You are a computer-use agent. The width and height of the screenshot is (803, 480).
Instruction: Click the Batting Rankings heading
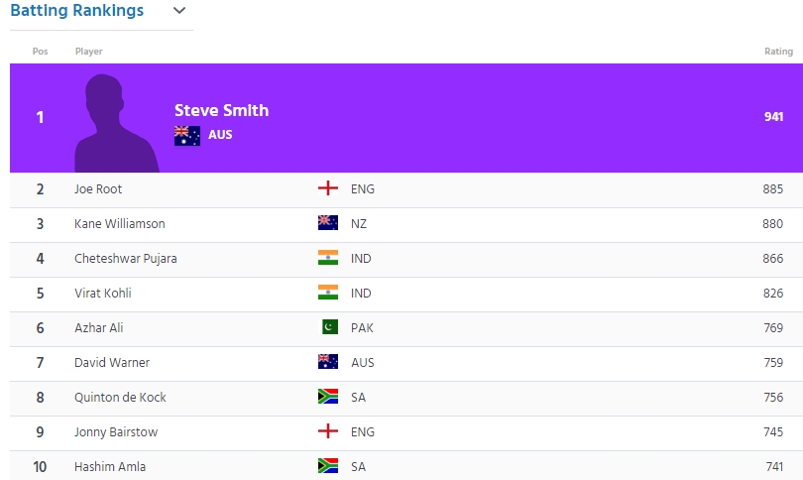77,11
